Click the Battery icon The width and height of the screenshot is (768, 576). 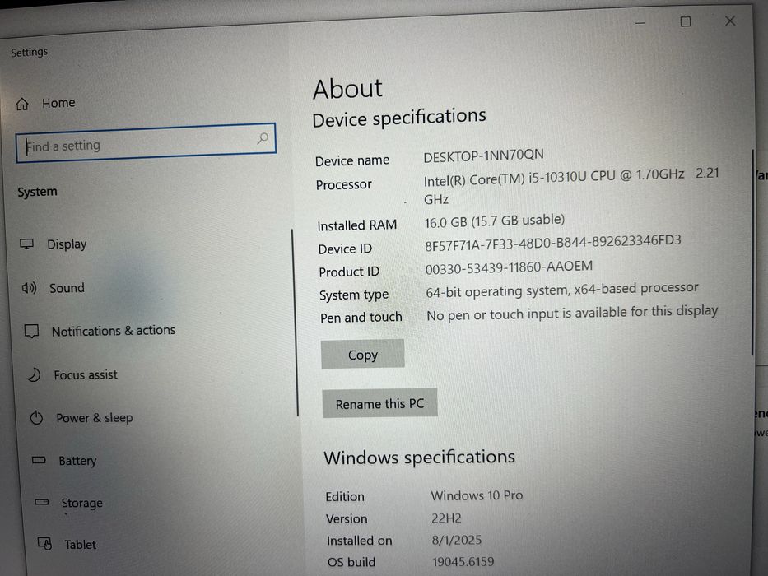coord(39,460)
